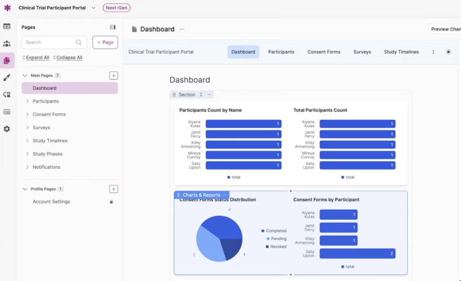Image resolution: width=461 pixels, height=281 pixels.
Task: Open the data tables panel in sidebar
Action: [7, 27]
